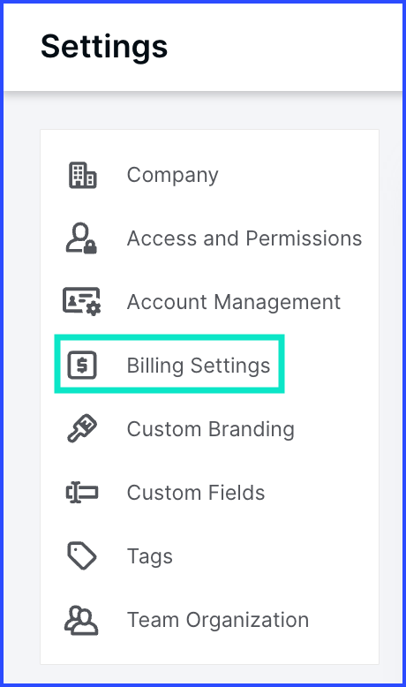
Task: Select the paintbrush Custom Branding icon
Action: (82, 428)
